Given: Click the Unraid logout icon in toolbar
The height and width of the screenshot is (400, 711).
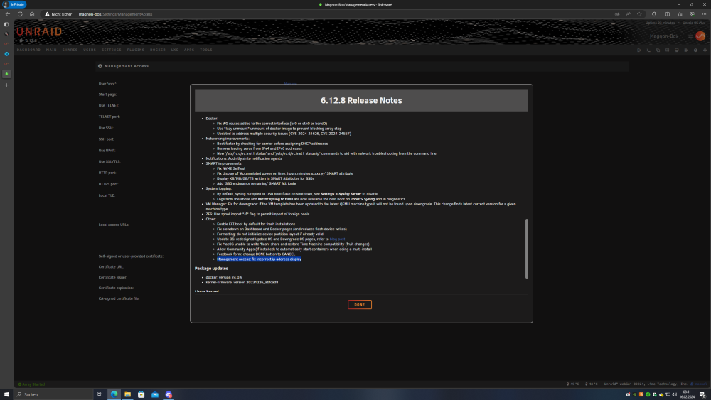Looking at the screenshot, I should point(639,50).
